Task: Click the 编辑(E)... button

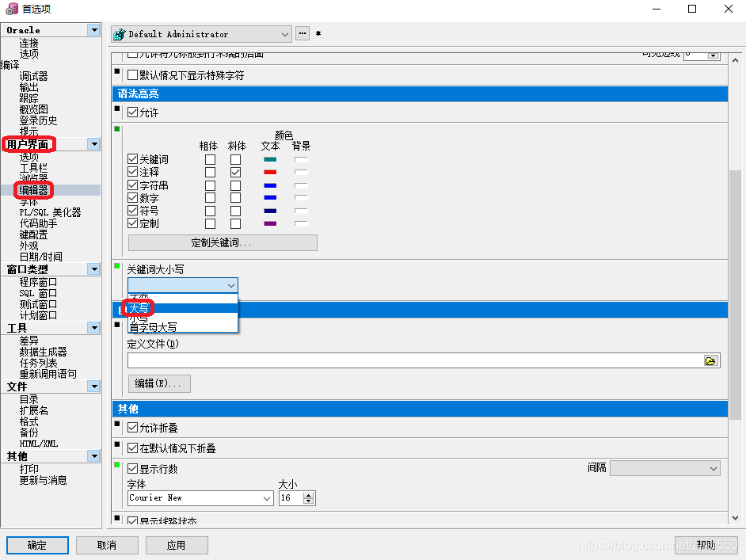Action: (159, 383)
